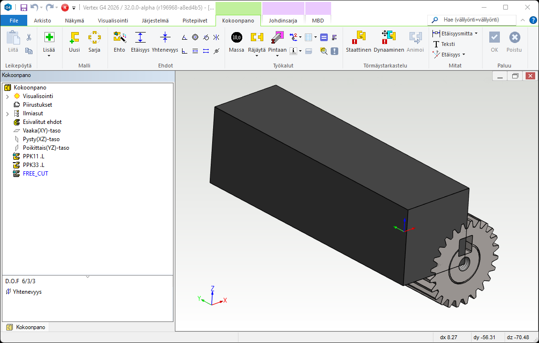Click the Sarja pattern icon
The width and height of the screenshot is (539, 343).
tap(94, 42)
